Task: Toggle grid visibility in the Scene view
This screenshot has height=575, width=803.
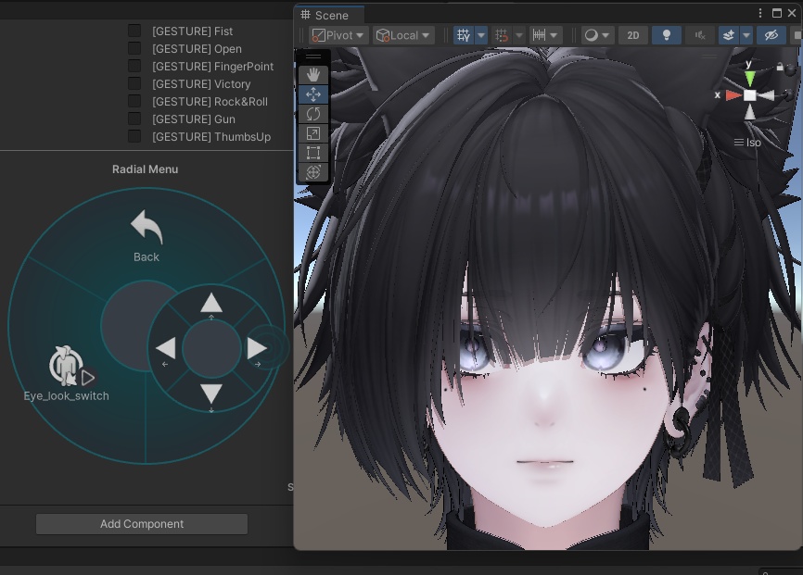Action: coord(464,34)
